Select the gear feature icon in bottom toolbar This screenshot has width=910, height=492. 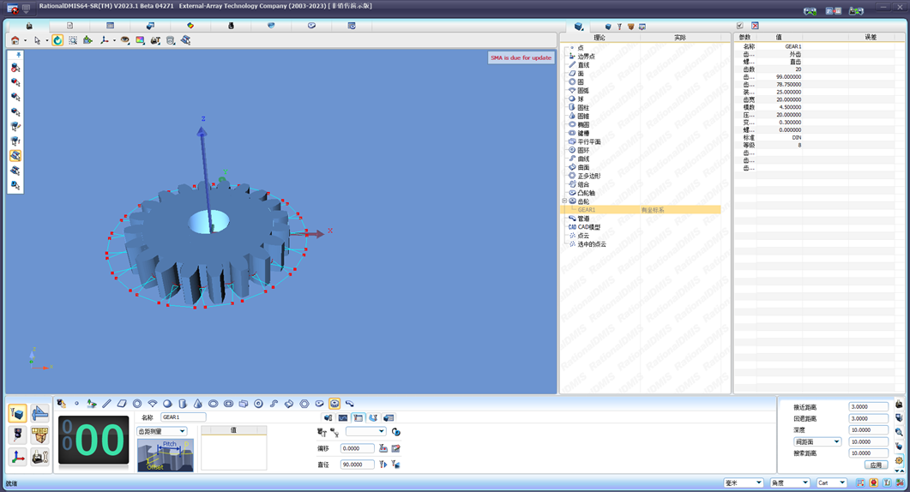[x=334, y=404]
